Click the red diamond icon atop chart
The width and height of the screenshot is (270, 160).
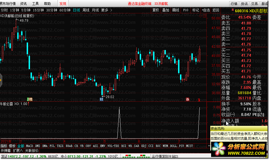pos(200,16)
